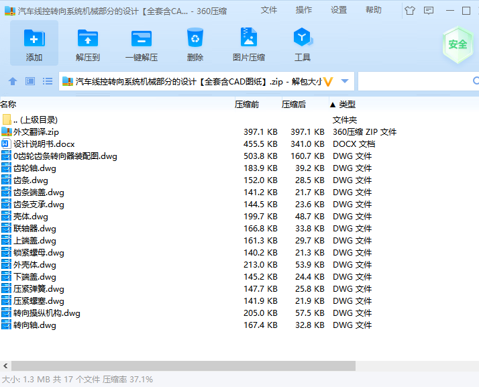The height and width of the screenshot is (387, 479).
Task: Click the DOCX 文档 type cell
Action: coord(354,144)
